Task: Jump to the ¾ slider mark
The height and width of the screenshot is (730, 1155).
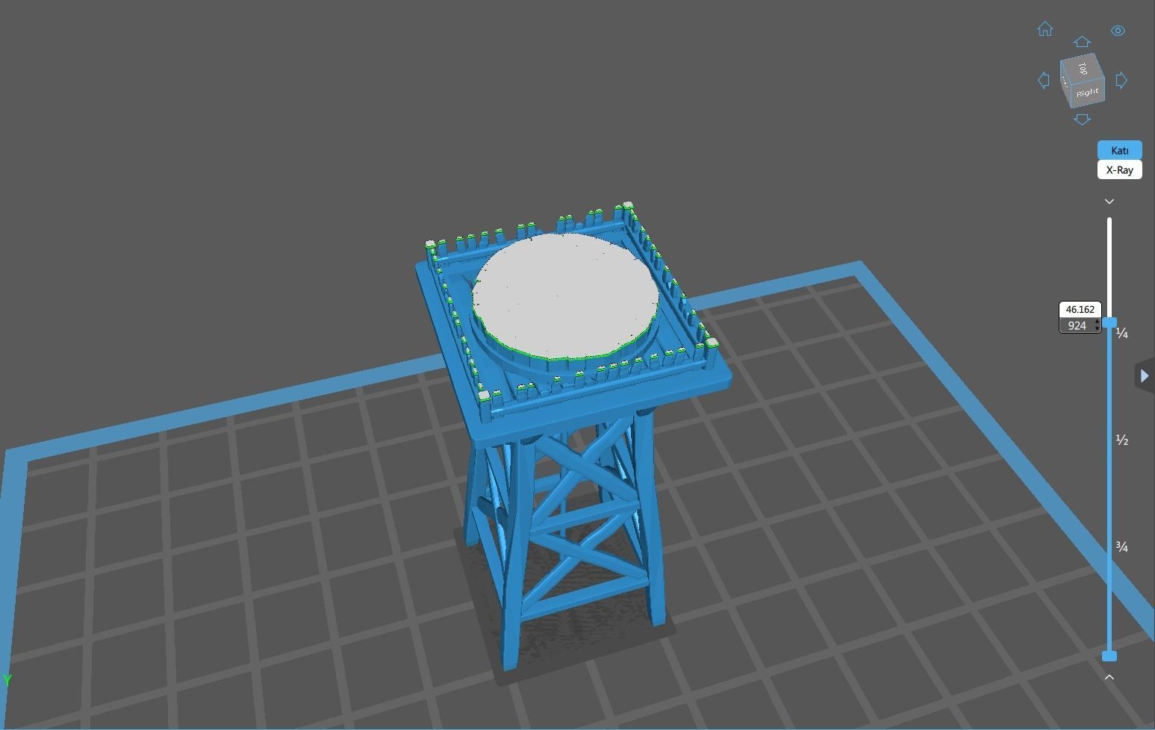Action: [x=1121, y=547]
